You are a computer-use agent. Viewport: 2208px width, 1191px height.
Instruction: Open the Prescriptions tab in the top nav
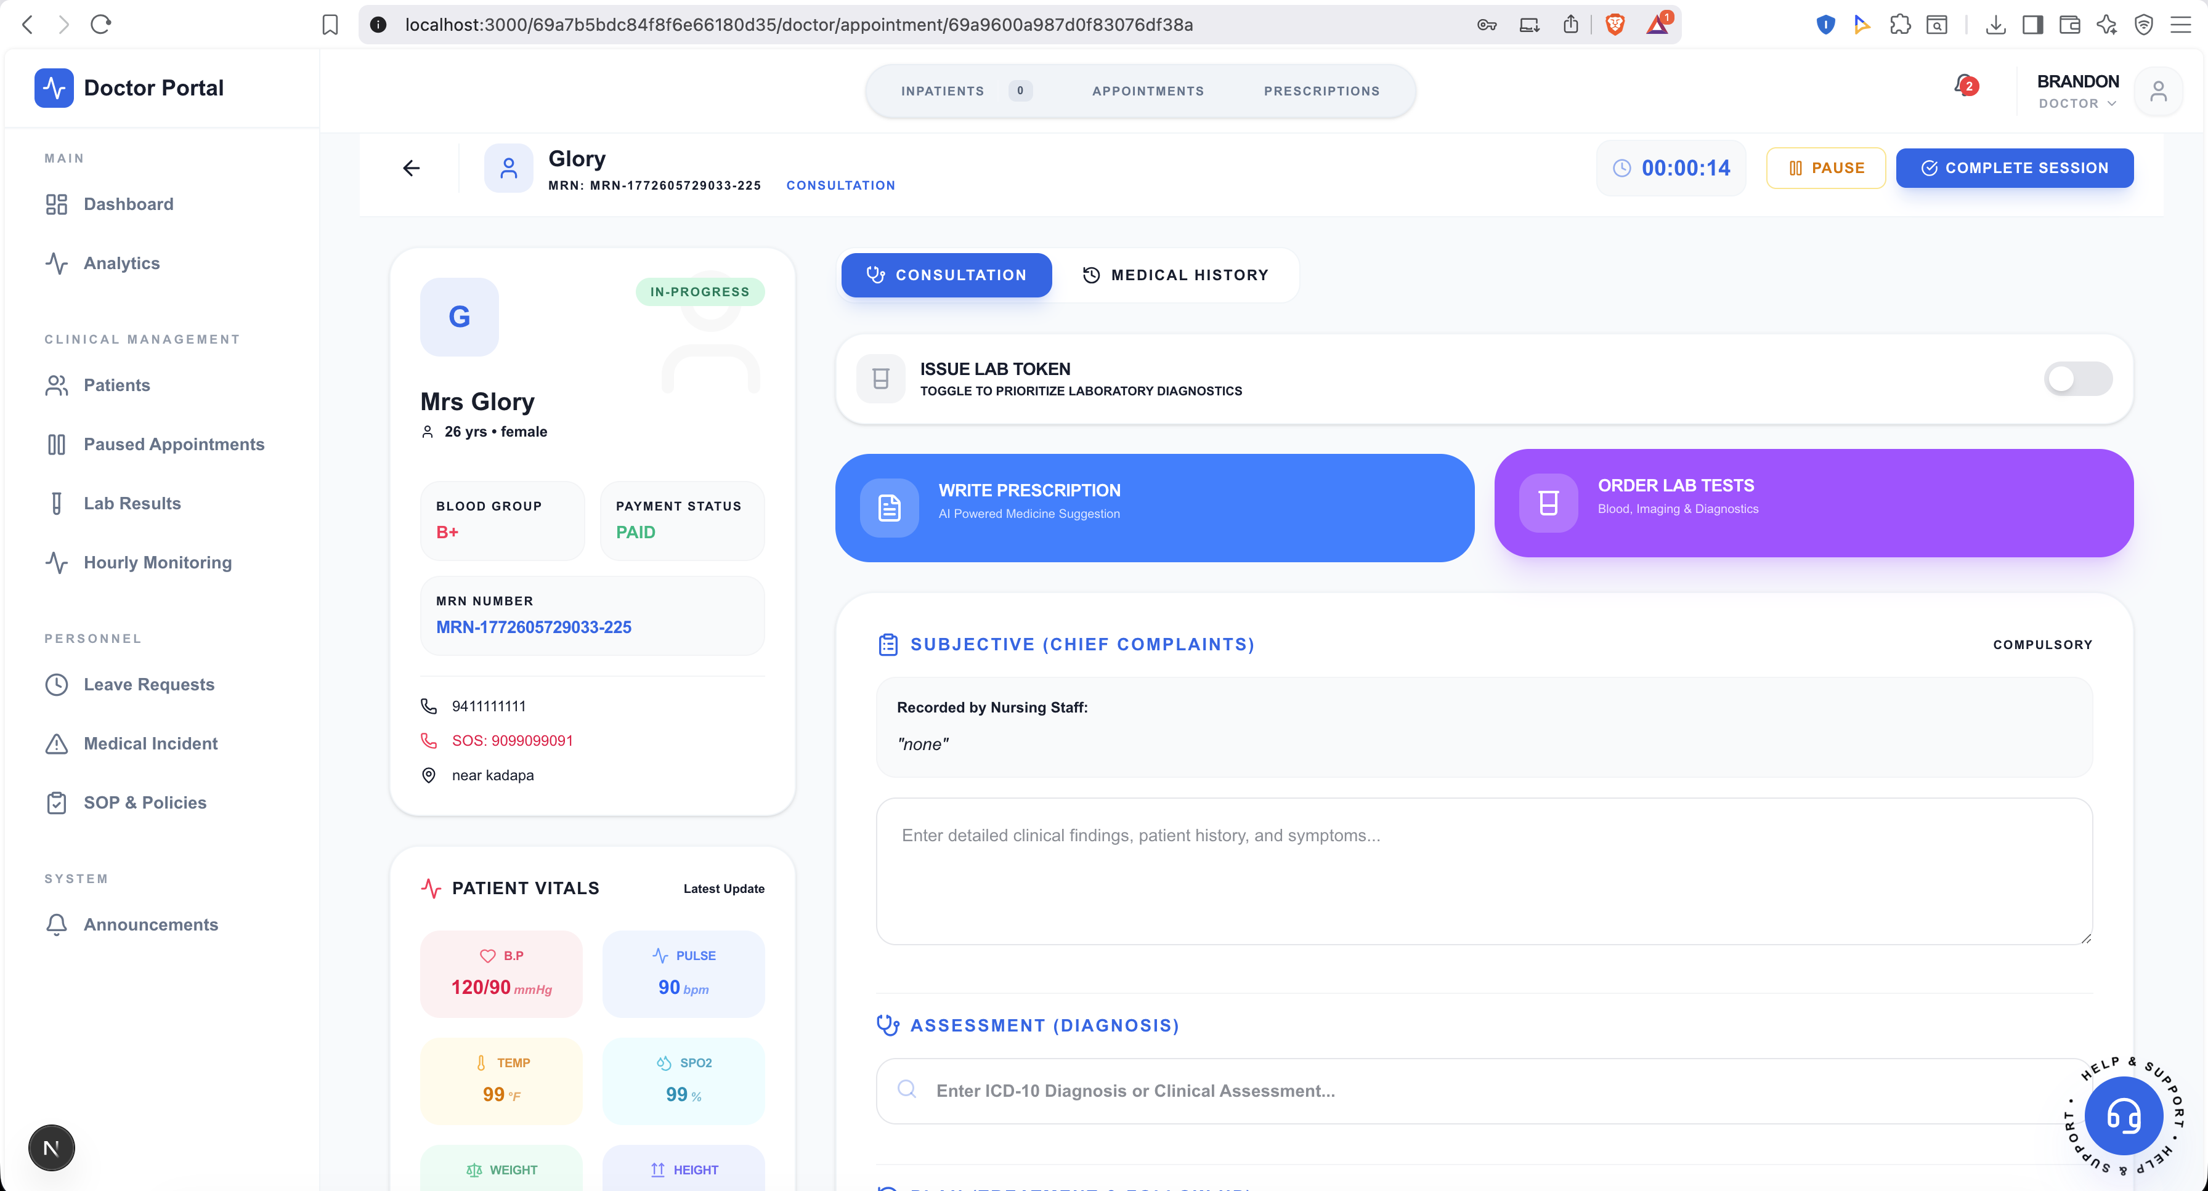1321,91
